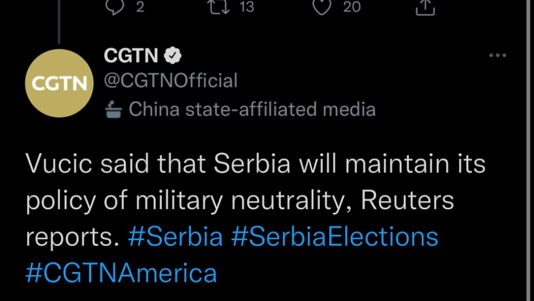
Task: Visit the @CGTNOfficial handle
Action: [171, 81]
